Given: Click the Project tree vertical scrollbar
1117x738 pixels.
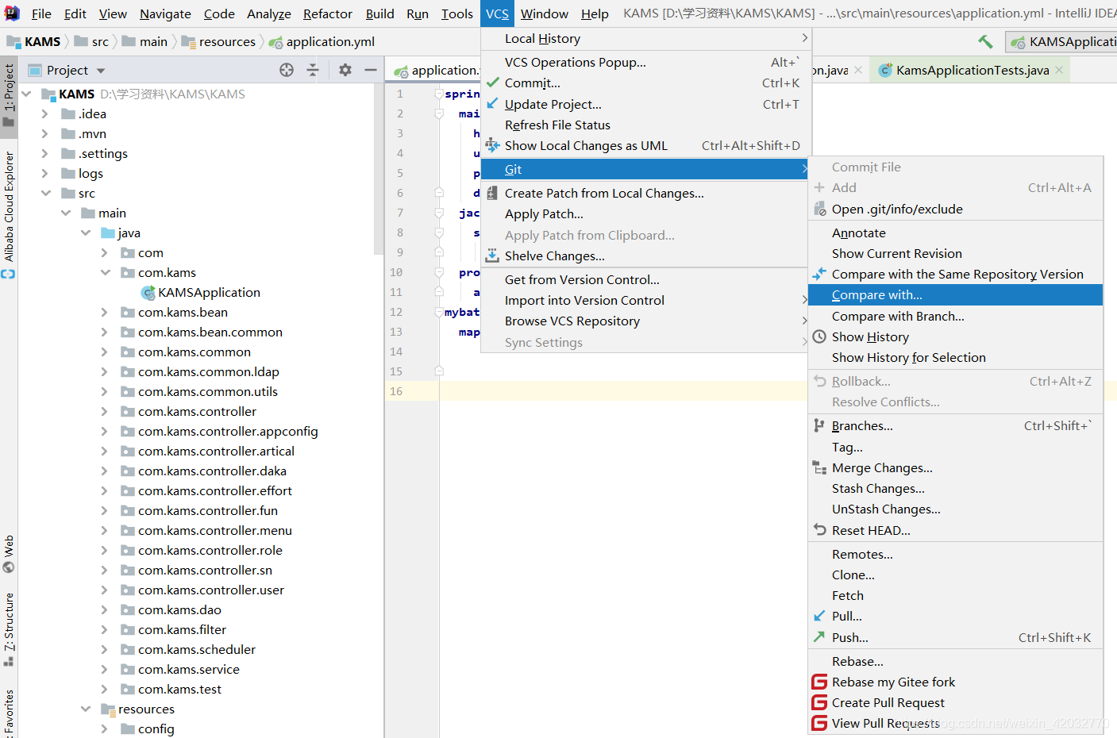Looking at the screenshot, I should (x=379, y=171).
